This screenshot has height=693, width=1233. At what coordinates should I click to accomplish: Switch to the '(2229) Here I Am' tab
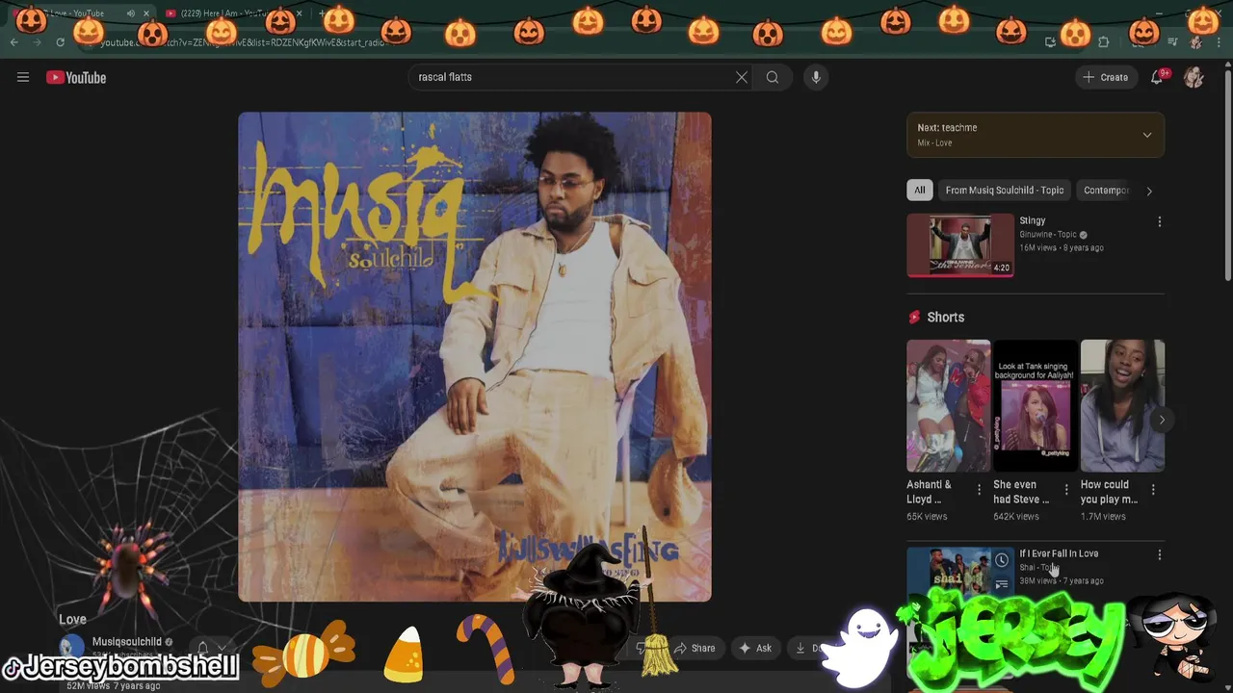pos(233,13)
